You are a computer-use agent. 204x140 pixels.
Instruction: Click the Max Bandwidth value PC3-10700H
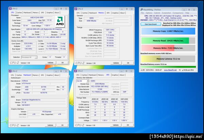tap(100, 87)
